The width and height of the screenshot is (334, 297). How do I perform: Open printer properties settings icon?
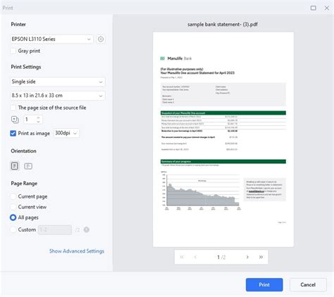(101, 39)
